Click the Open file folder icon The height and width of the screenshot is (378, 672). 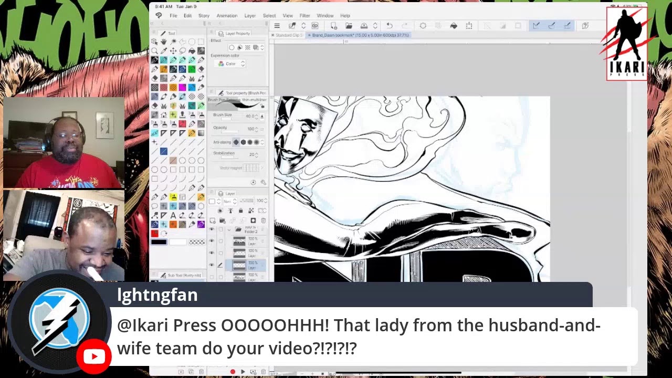349,26
